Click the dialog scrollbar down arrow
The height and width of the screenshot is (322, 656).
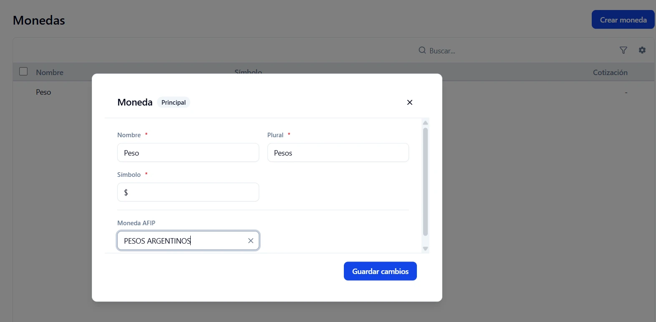pyautogui.click(x=426, y=249)
